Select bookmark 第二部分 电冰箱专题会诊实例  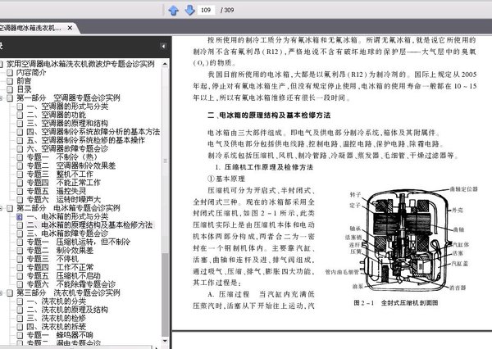pos(68,208)
